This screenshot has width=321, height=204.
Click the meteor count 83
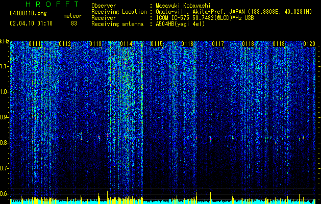74,23
